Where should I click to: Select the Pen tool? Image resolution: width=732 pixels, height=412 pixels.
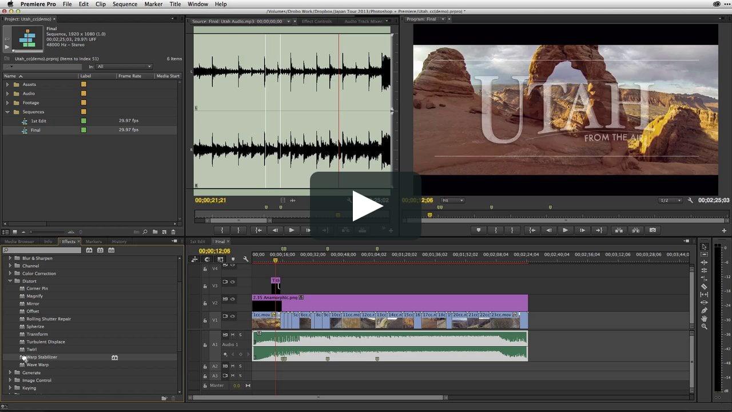[704, 311]
